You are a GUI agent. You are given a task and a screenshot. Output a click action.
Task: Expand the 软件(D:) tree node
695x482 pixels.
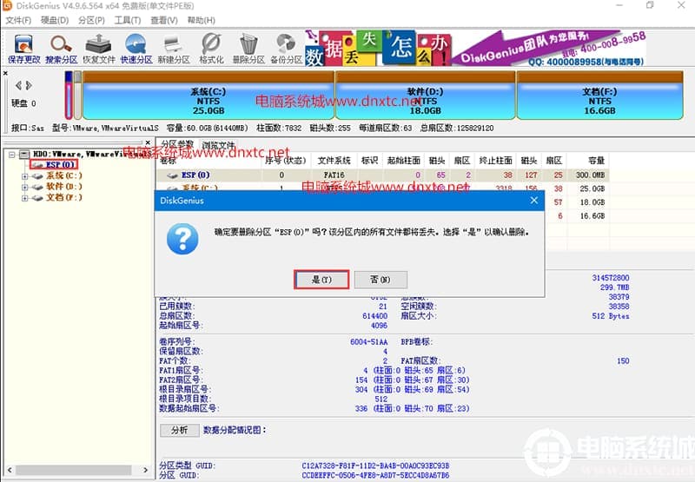tap(25, 187)
